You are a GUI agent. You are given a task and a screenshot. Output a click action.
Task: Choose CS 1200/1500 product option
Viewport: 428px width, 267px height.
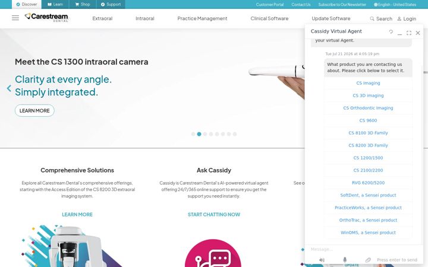[x=368, y=158]
